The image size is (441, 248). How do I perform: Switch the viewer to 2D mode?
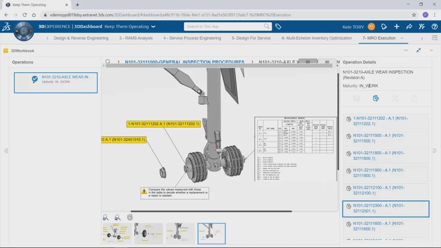pos(308,62)
